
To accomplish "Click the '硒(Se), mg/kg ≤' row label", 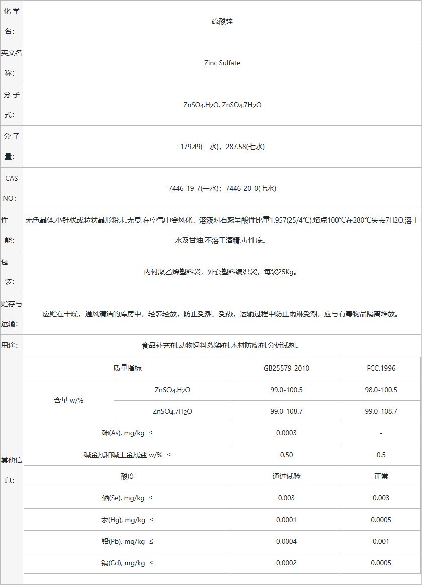I will 127,498.
